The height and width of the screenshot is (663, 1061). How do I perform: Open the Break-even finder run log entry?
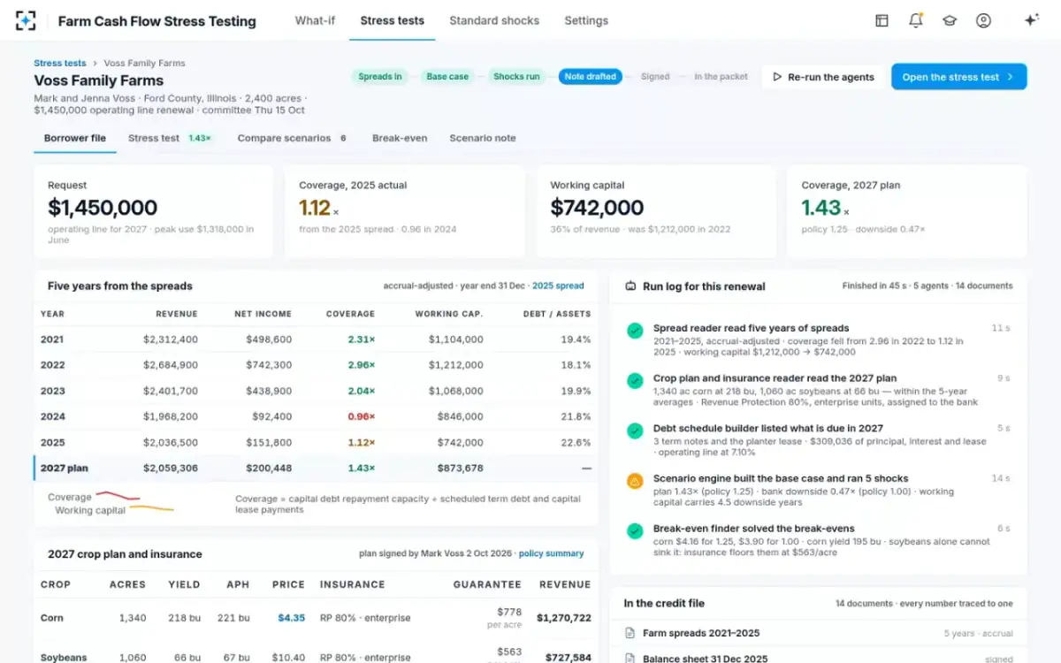[x=819, y=540]
